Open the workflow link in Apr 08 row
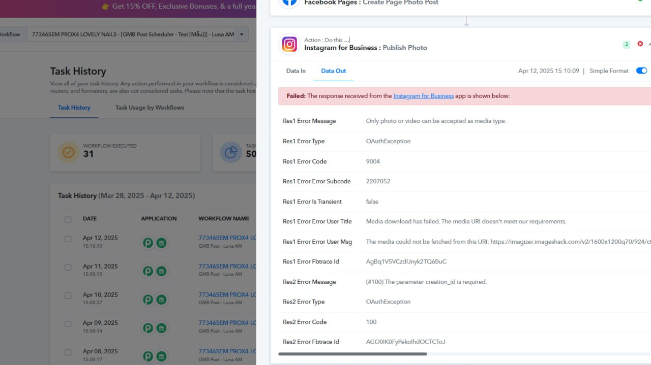This screenshot has height=365, width=651. click(x=227, y=351)
